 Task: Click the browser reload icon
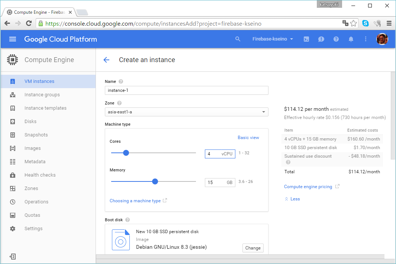29,23
